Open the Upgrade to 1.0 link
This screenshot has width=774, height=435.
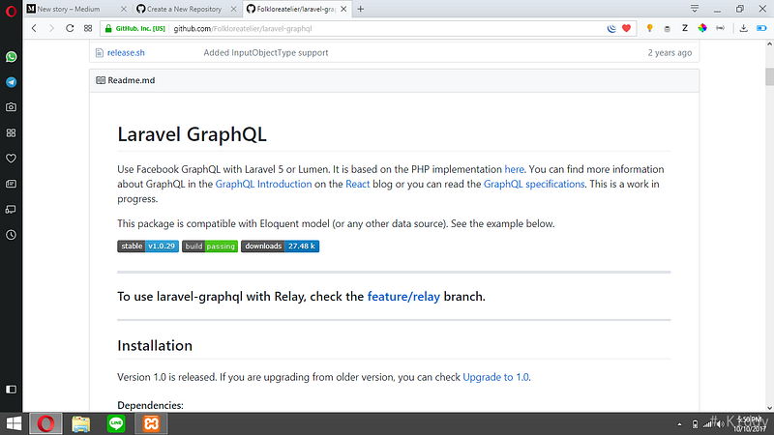click(x=495, y=377)
